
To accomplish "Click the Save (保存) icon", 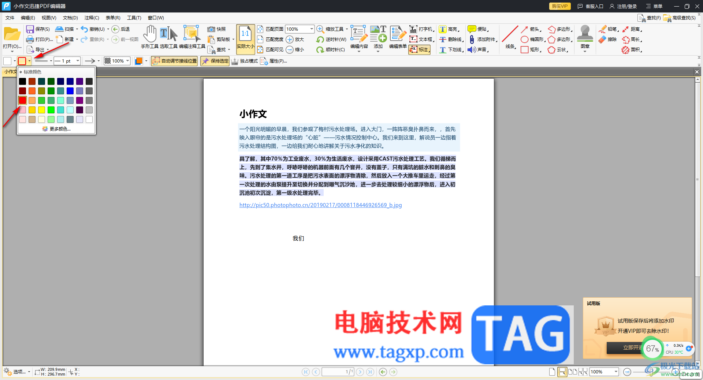I will tap(30, 29).
